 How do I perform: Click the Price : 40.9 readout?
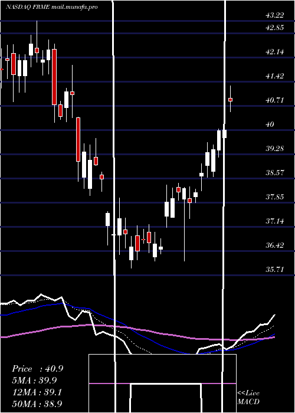(x=37, y=369)
